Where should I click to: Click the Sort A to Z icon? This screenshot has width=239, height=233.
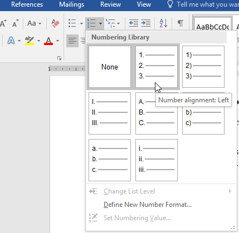[163, 23]
